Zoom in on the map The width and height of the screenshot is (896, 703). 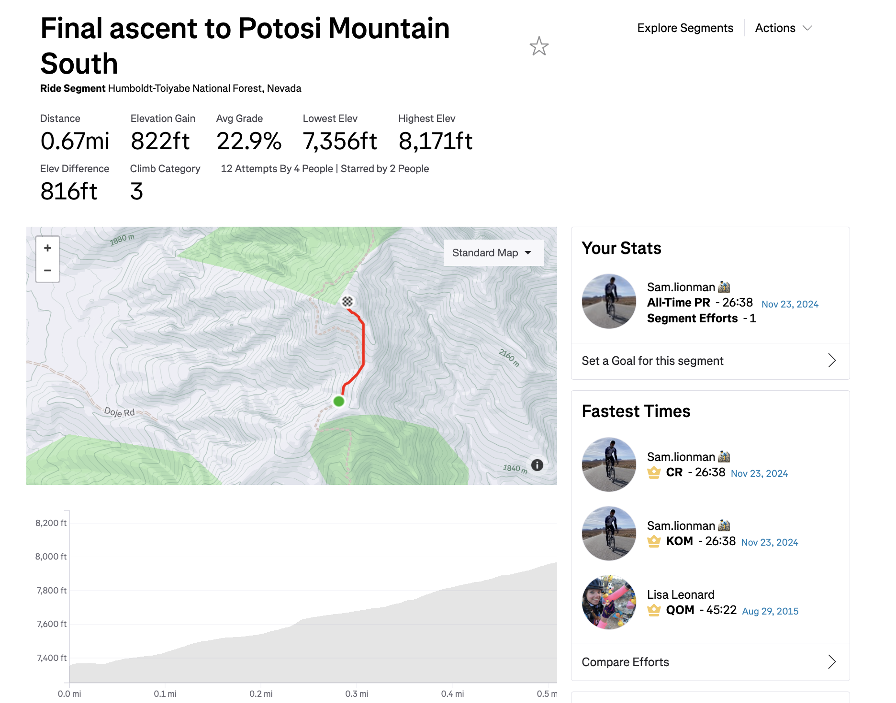click(x=47, y=248)
